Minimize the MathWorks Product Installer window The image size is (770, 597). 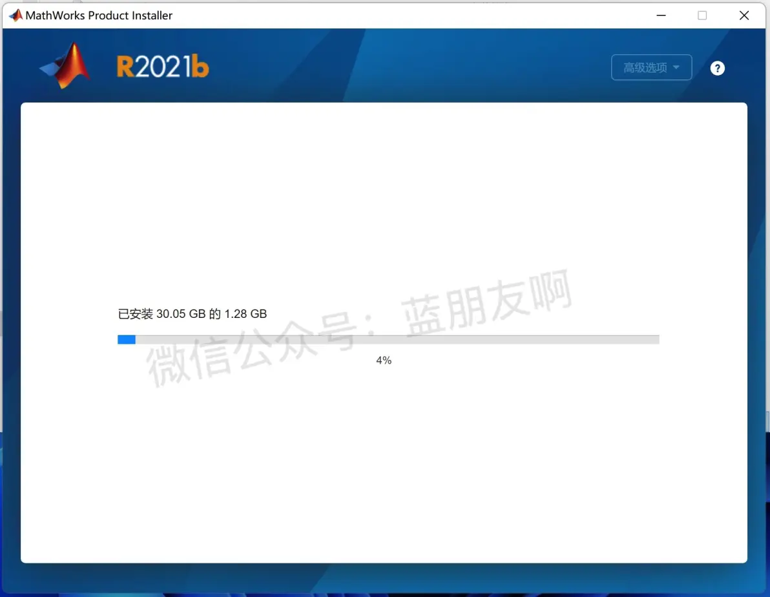pos(661,16)
